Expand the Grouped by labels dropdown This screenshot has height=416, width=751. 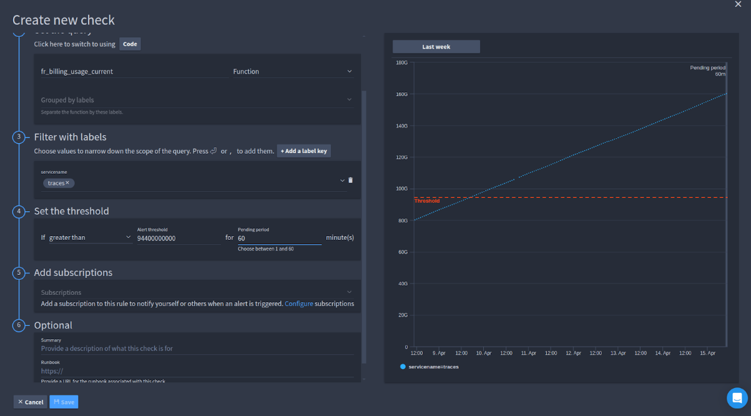tap(197, 100)
